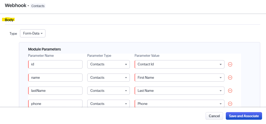The width and height of the screenshot is (266, 124).
Task: Expand the Last Name value dropdown
Action: coord(179,91)
